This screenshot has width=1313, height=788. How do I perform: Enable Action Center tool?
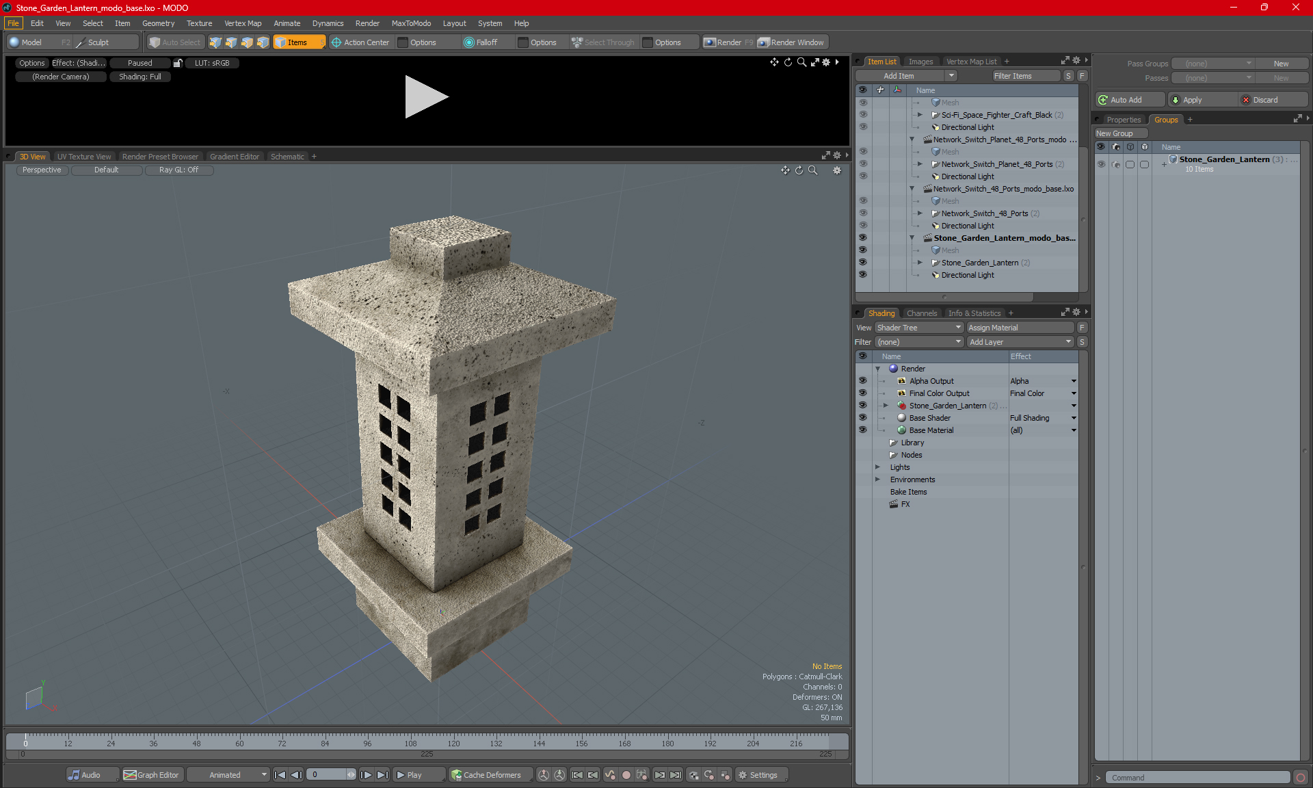click(x=360, y=42)
